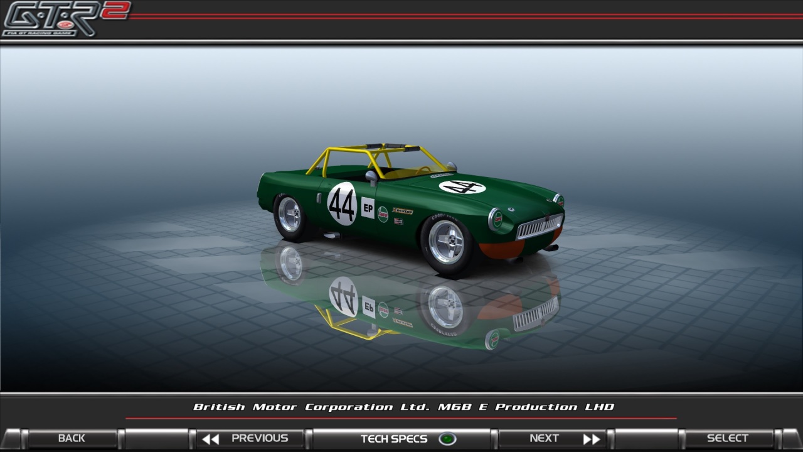Toggle the green Tech Specs indicator light
Viewport: 803px width, 452px height.
point(447,439)
